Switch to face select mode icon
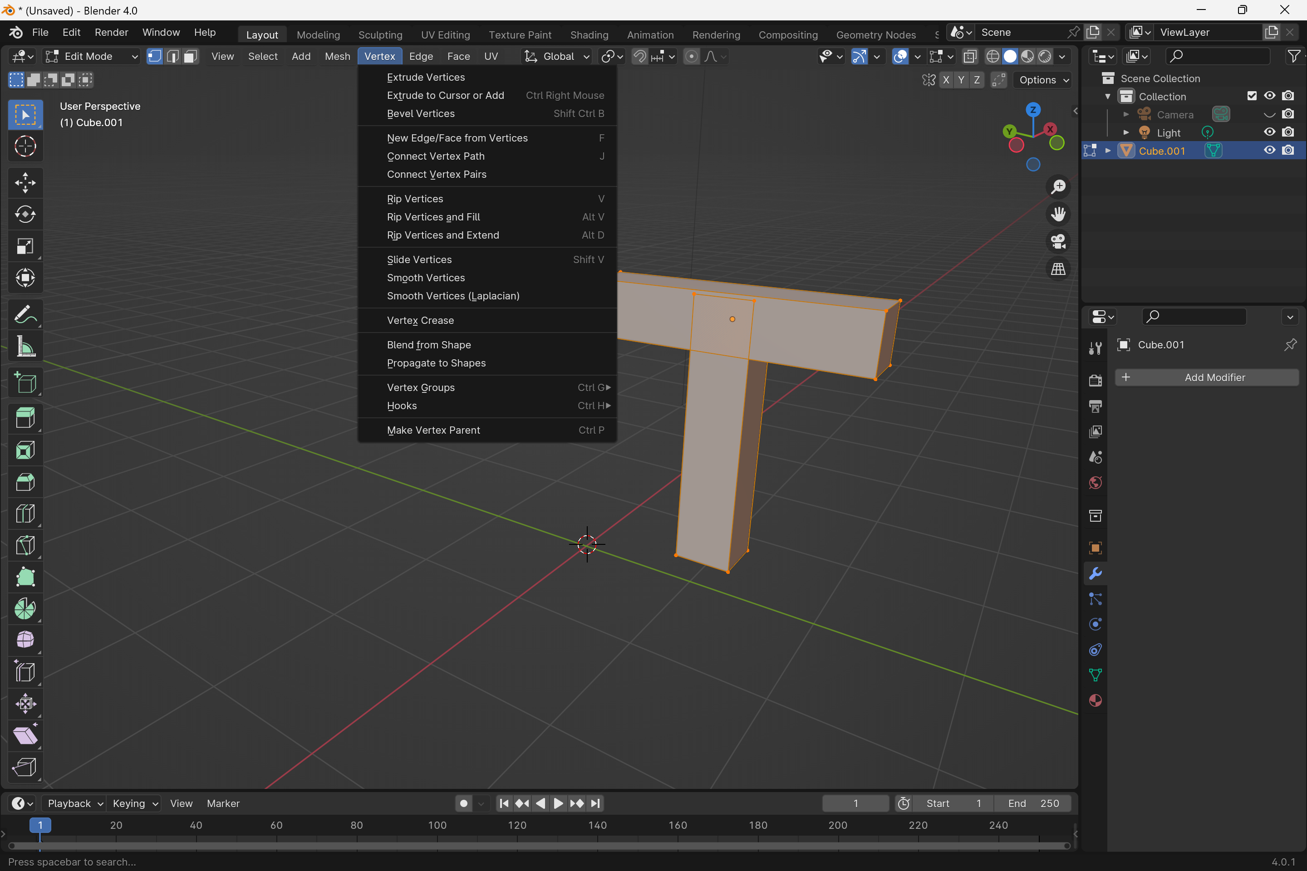The image size is (1307, 871). tap(191, 56)
